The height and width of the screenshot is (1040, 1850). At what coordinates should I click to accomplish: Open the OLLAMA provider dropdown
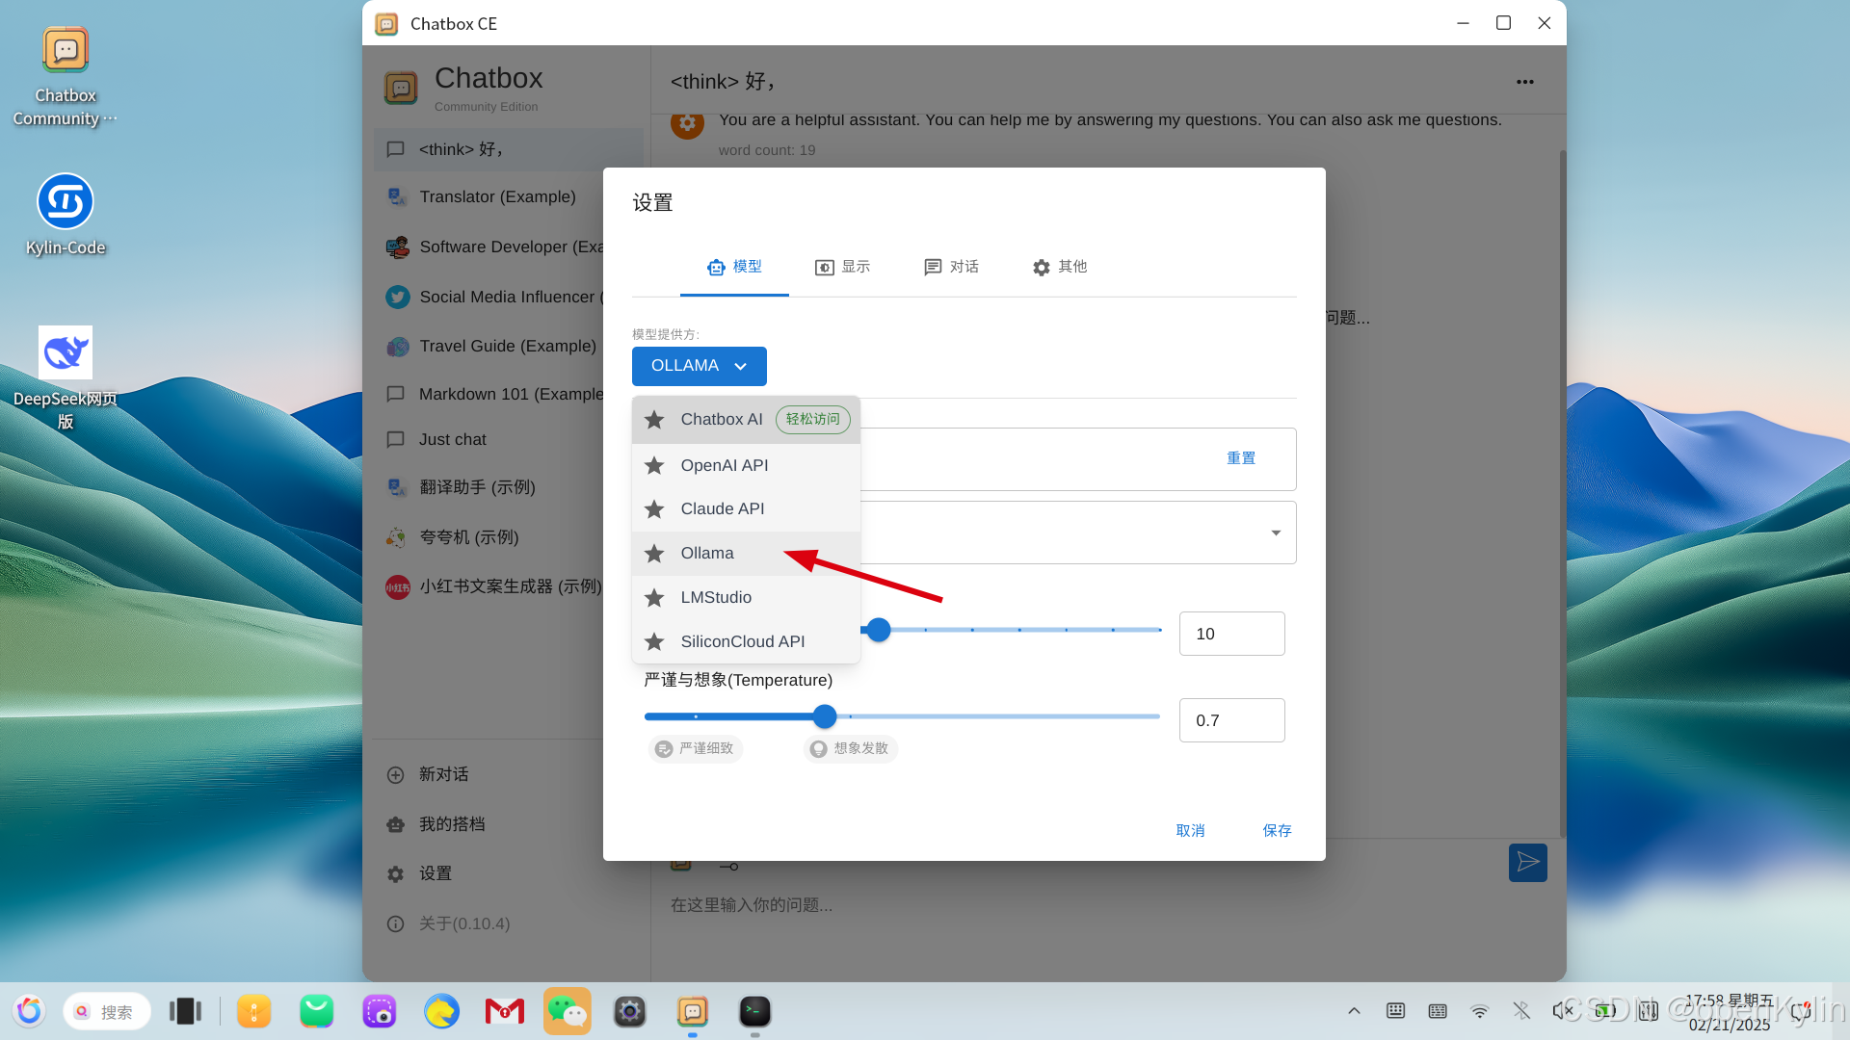[699, 366]
